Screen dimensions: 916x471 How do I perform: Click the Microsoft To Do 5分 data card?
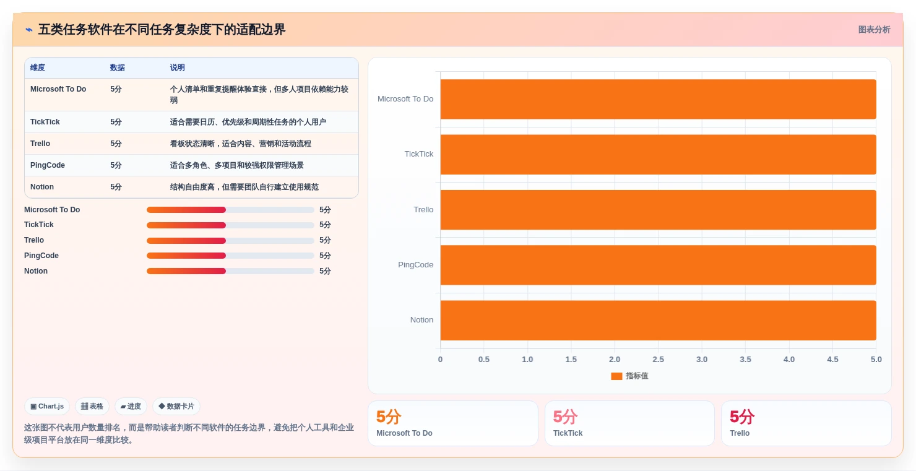pos(453,423)
